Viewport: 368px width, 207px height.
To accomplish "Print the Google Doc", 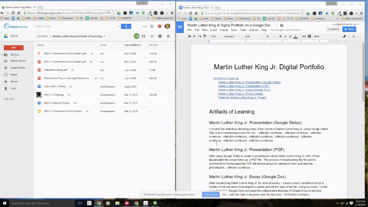I will [x=190, y=36].
